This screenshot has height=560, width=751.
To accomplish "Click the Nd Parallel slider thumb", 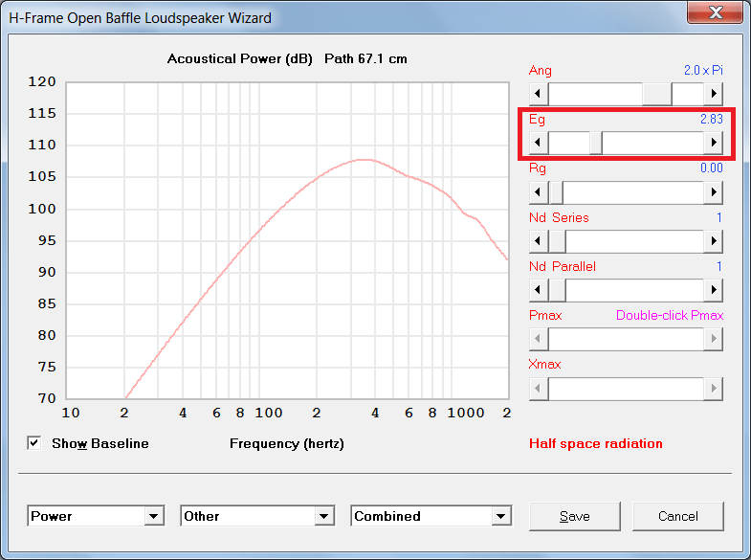I will point(557,290).
